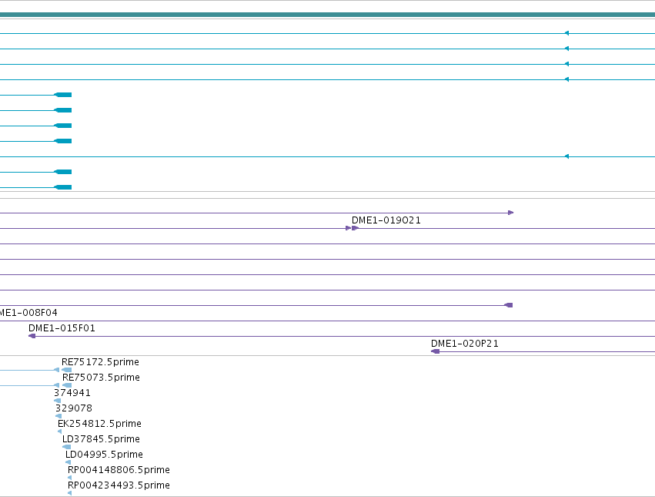655x497 pixels.
Task: Open the LD37845.5prime label
Action: 101,439
